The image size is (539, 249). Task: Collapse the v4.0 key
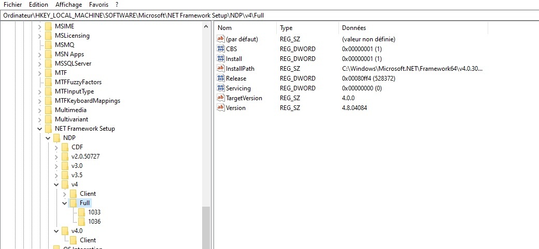pyautogui.click(x=56, y=231)
